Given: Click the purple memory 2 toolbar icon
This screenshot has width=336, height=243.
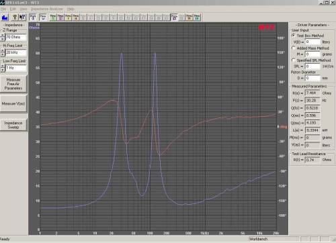Looking at the screenshot, I should (60, 17).
